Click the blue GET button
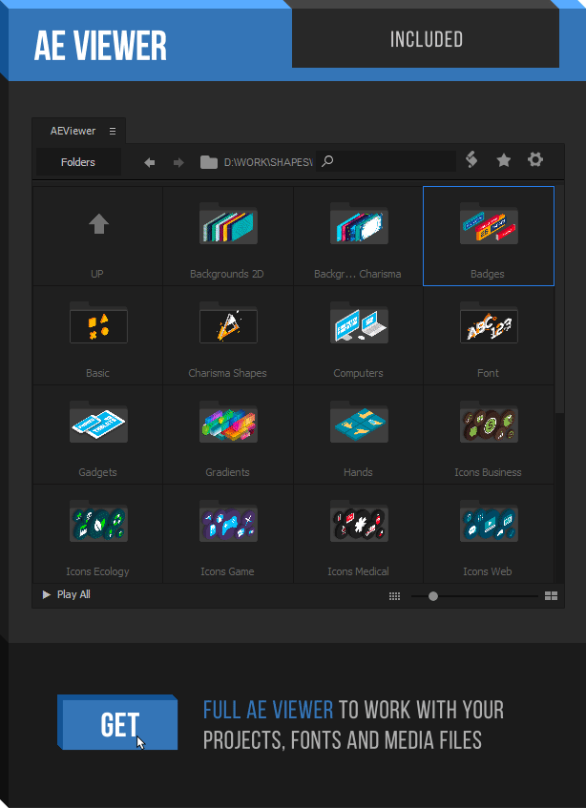 tap(118, 725)
